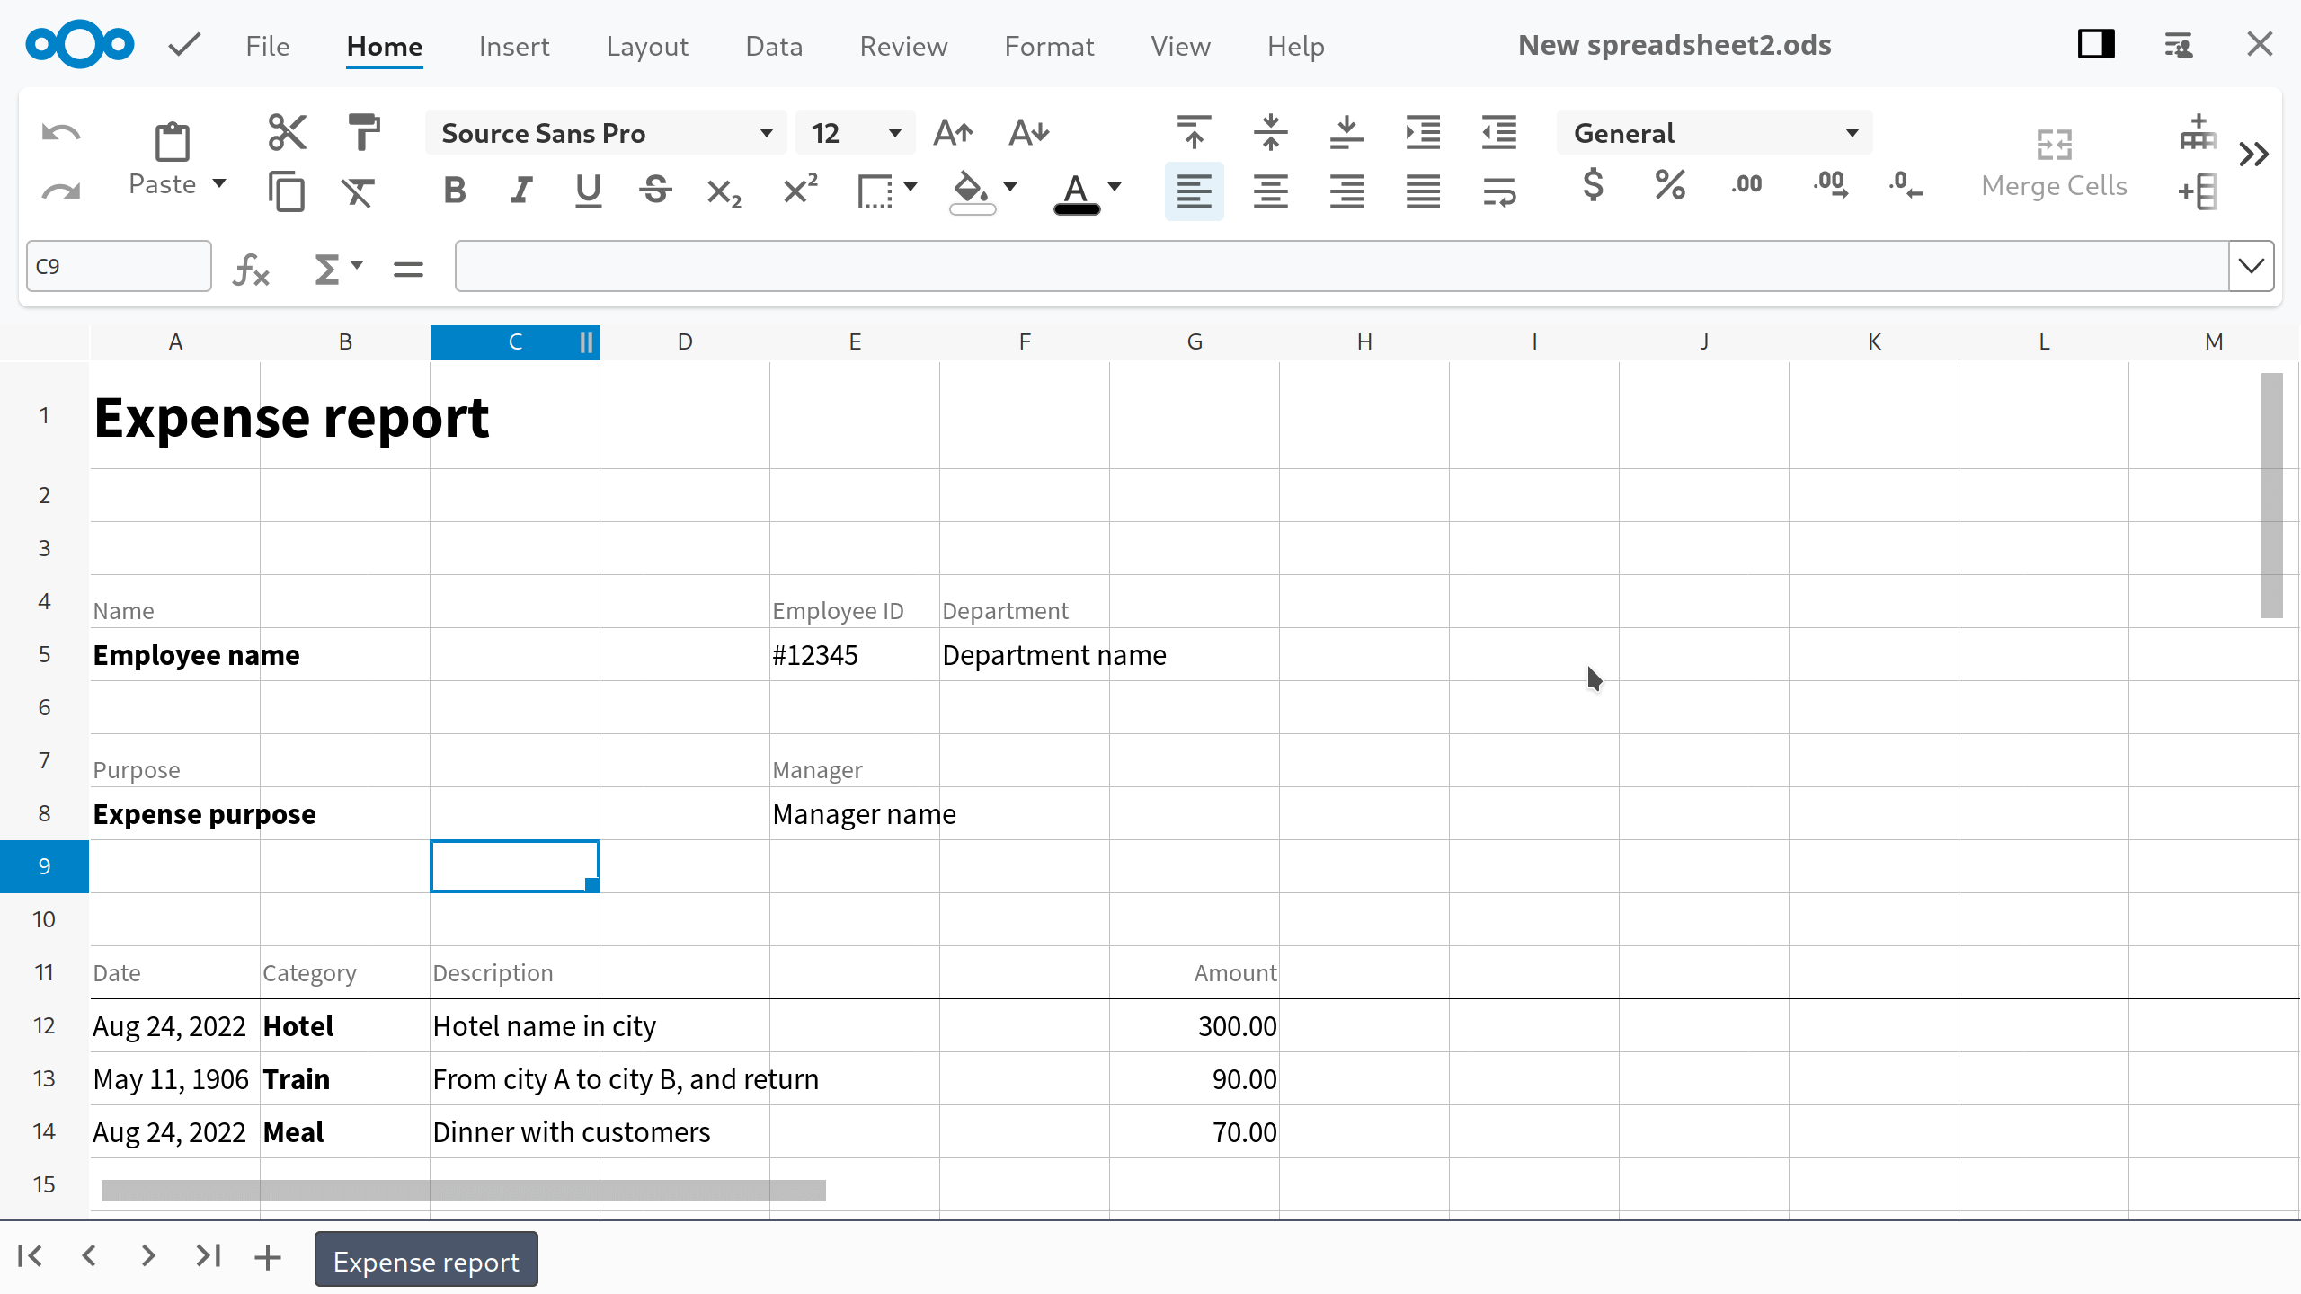Open the Merge Cells tool
The height and width of the screenshot is (1294, 2301).
pos(2055,162)
